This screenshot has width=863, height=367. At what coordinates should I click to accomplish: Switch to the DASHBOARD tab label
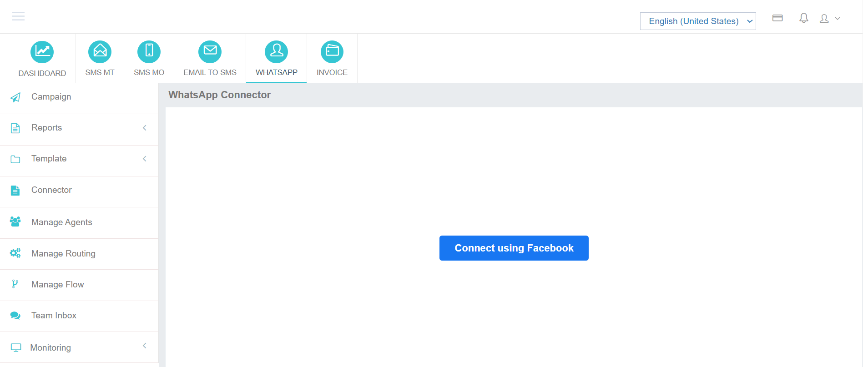point(42,73)
